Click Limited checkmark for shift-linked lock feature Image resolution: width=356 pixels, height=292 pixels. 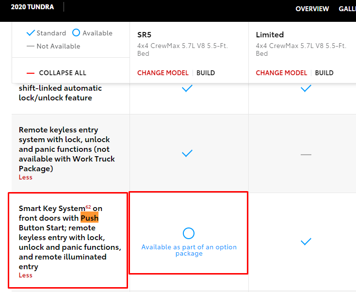click(x=306, y=88)
